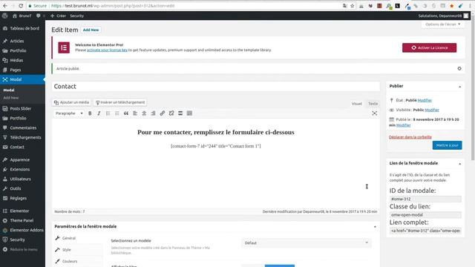The height and width of the screenshot is (267, 475).
Task: Click the Contact title field
Action: tap(216, 86)
